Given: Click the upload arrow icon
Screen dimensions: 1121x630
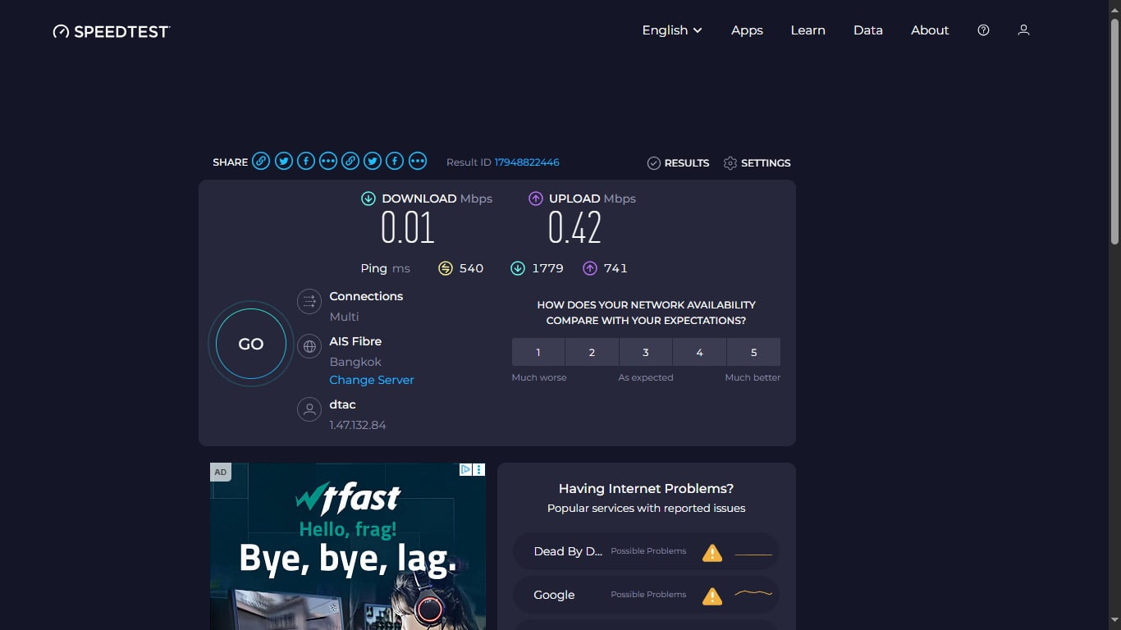Looking at the screenshot, I should click(x=536, y=199).
